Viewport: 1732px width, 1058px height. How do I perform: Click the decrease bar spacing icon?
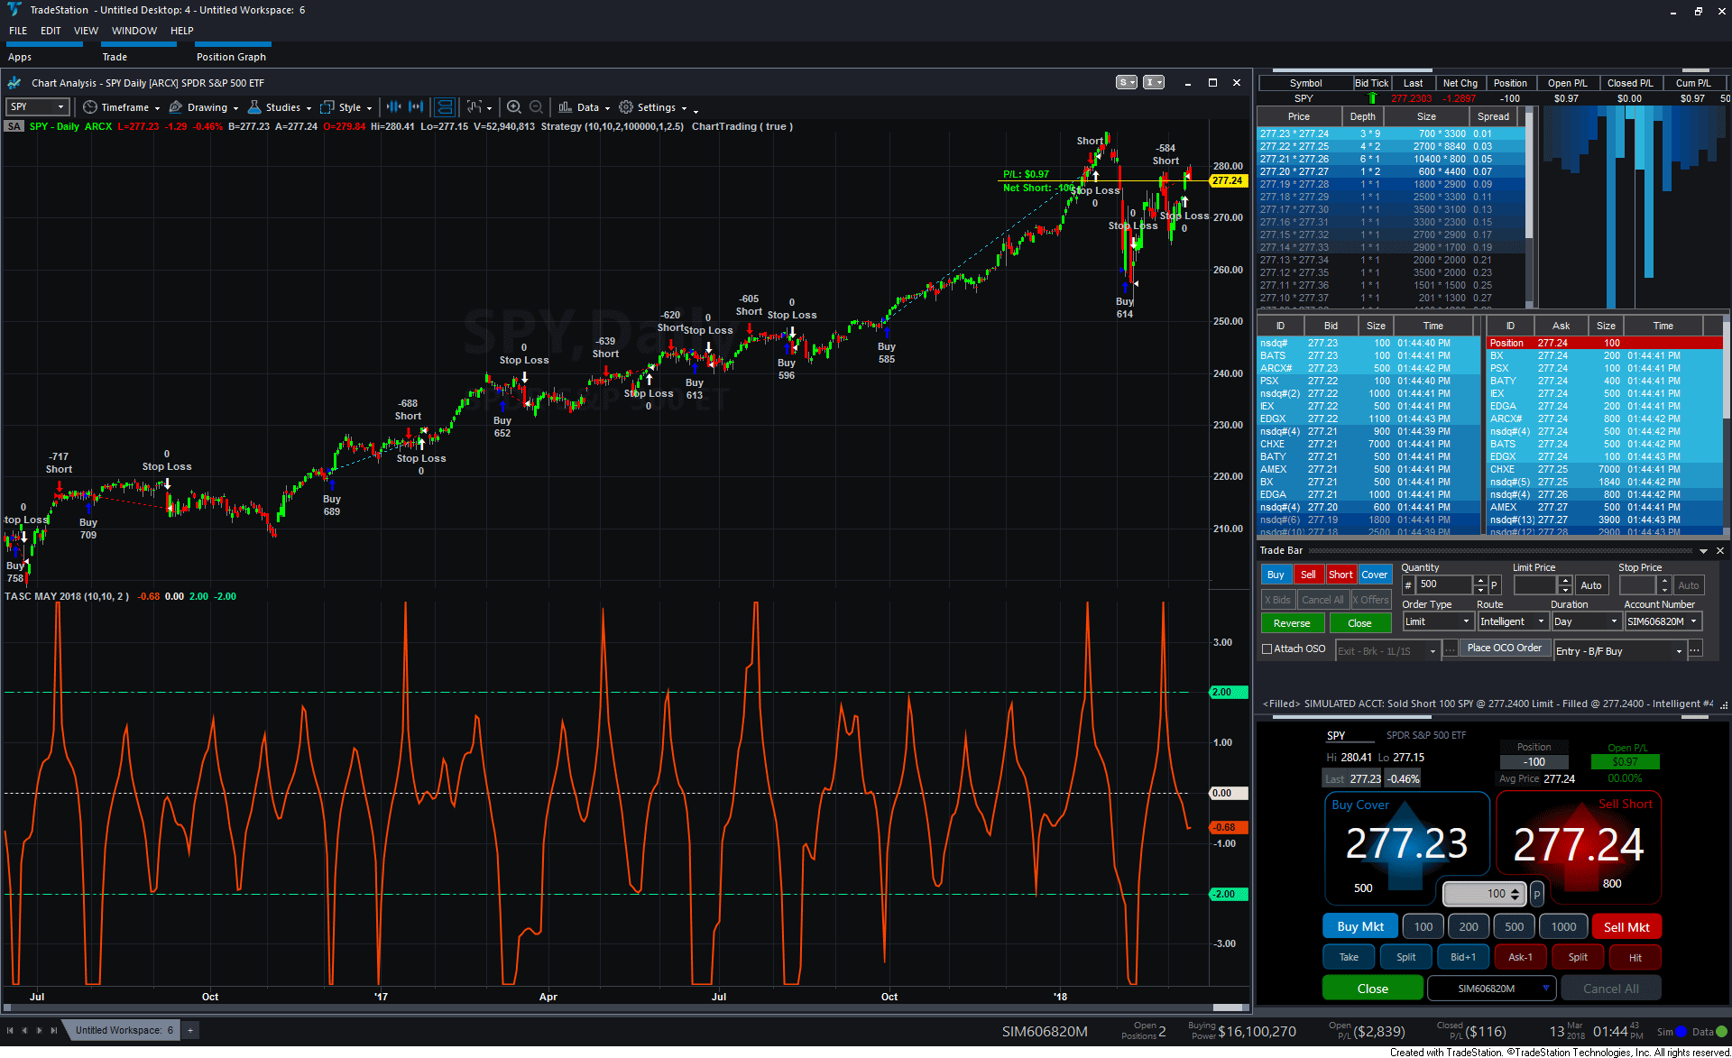(394, 107)
